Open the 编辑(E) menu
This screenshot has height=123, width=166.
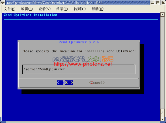(27, 9)
